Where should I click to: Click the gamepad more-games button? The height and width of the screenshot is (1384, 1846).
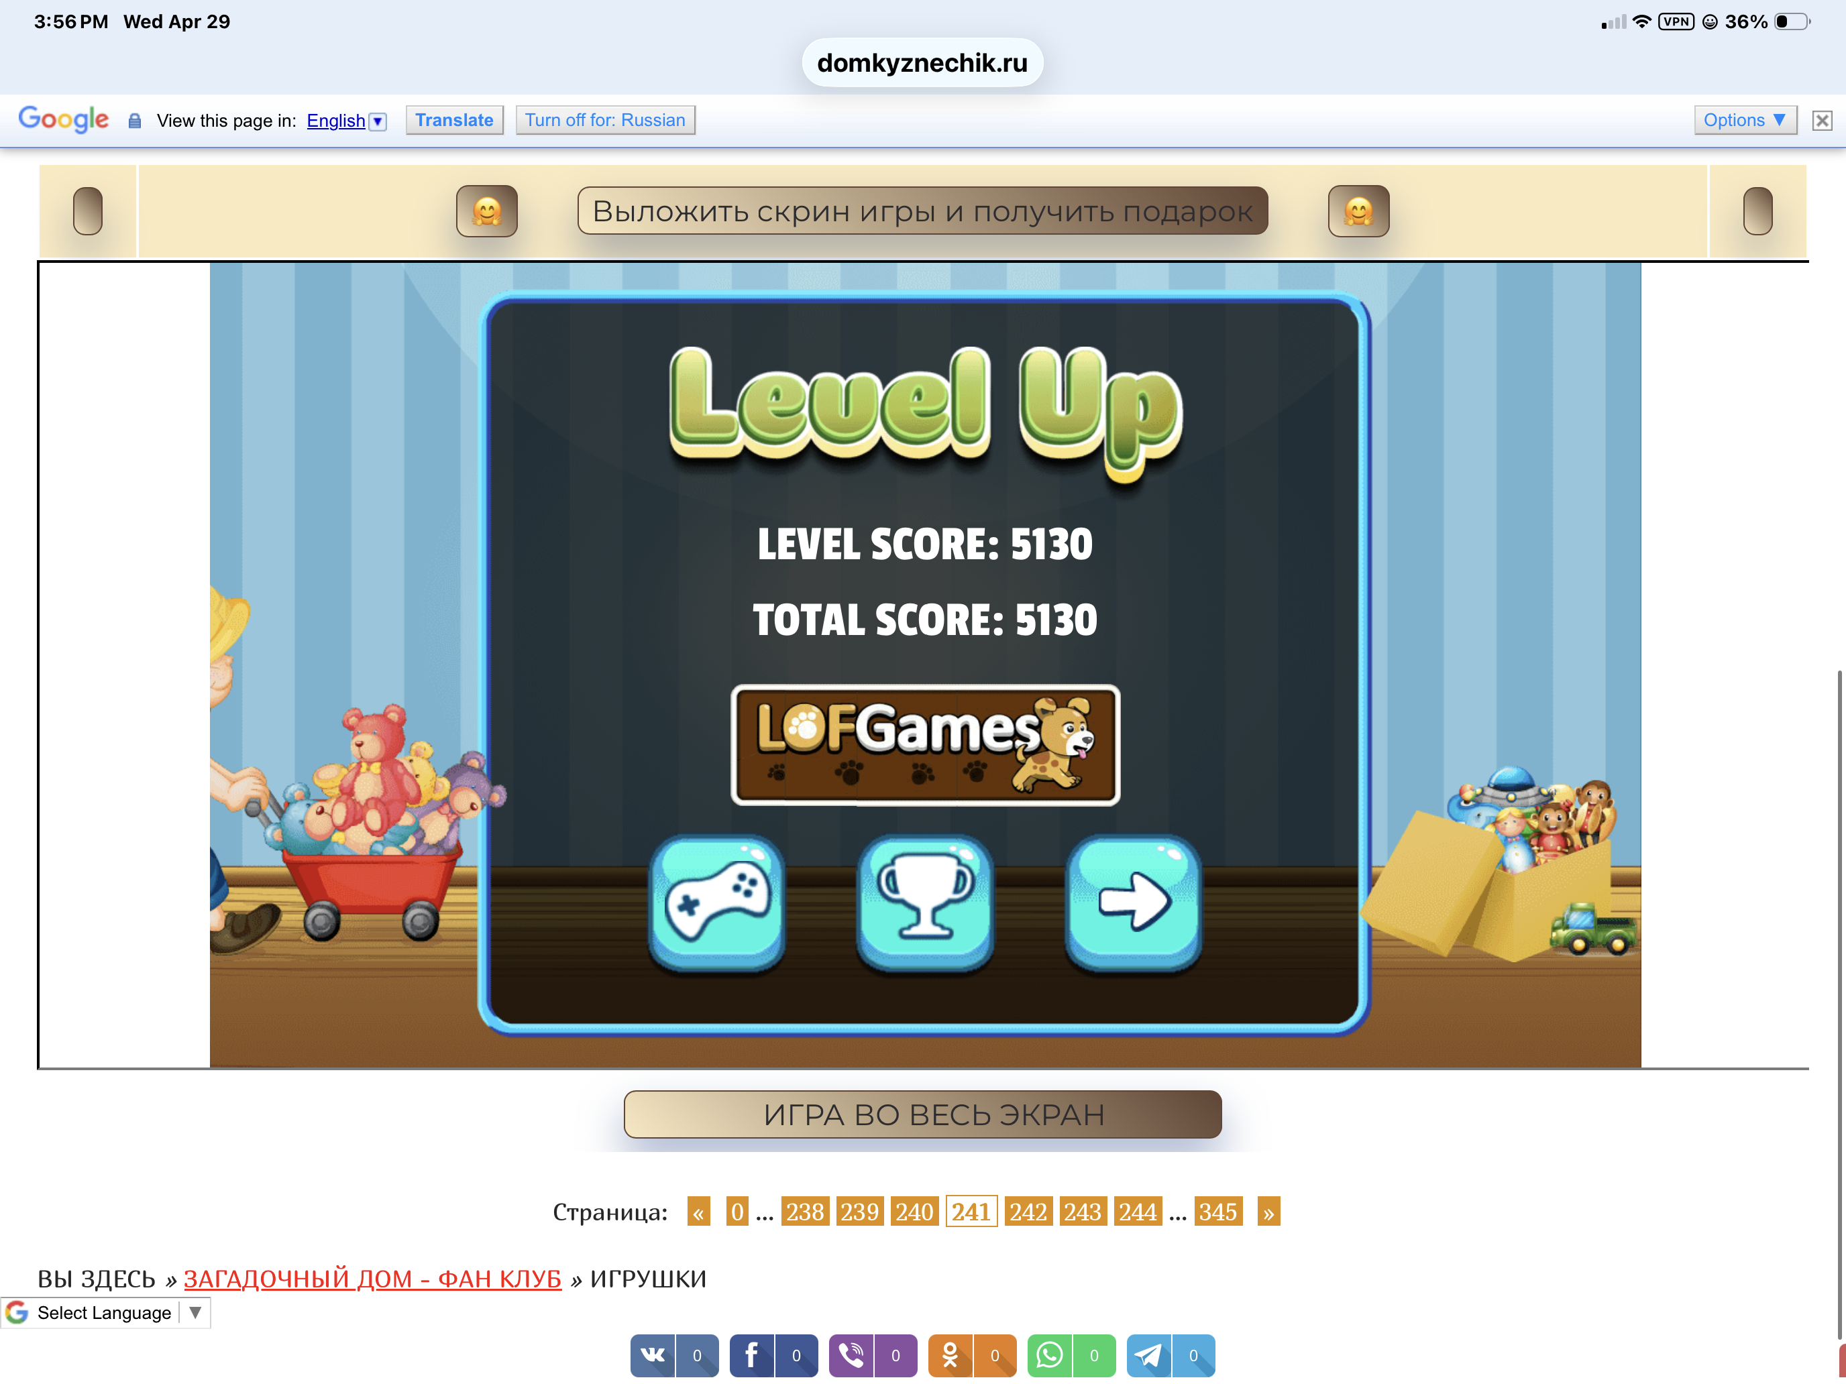[717, 903]
